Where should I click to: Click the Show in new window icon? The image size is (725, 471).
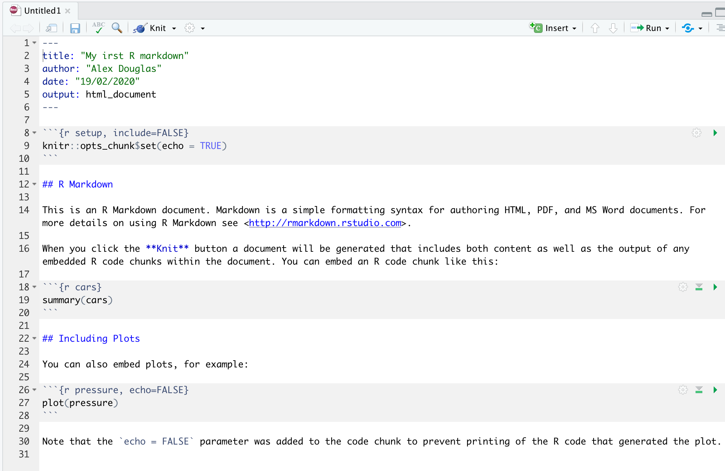point(51,28)
